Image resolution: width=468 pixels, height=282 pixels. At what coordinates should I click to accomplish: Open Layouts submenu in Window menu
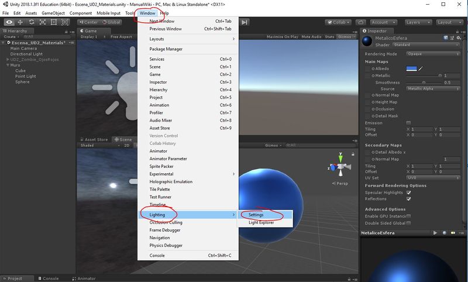pos(188,39)
